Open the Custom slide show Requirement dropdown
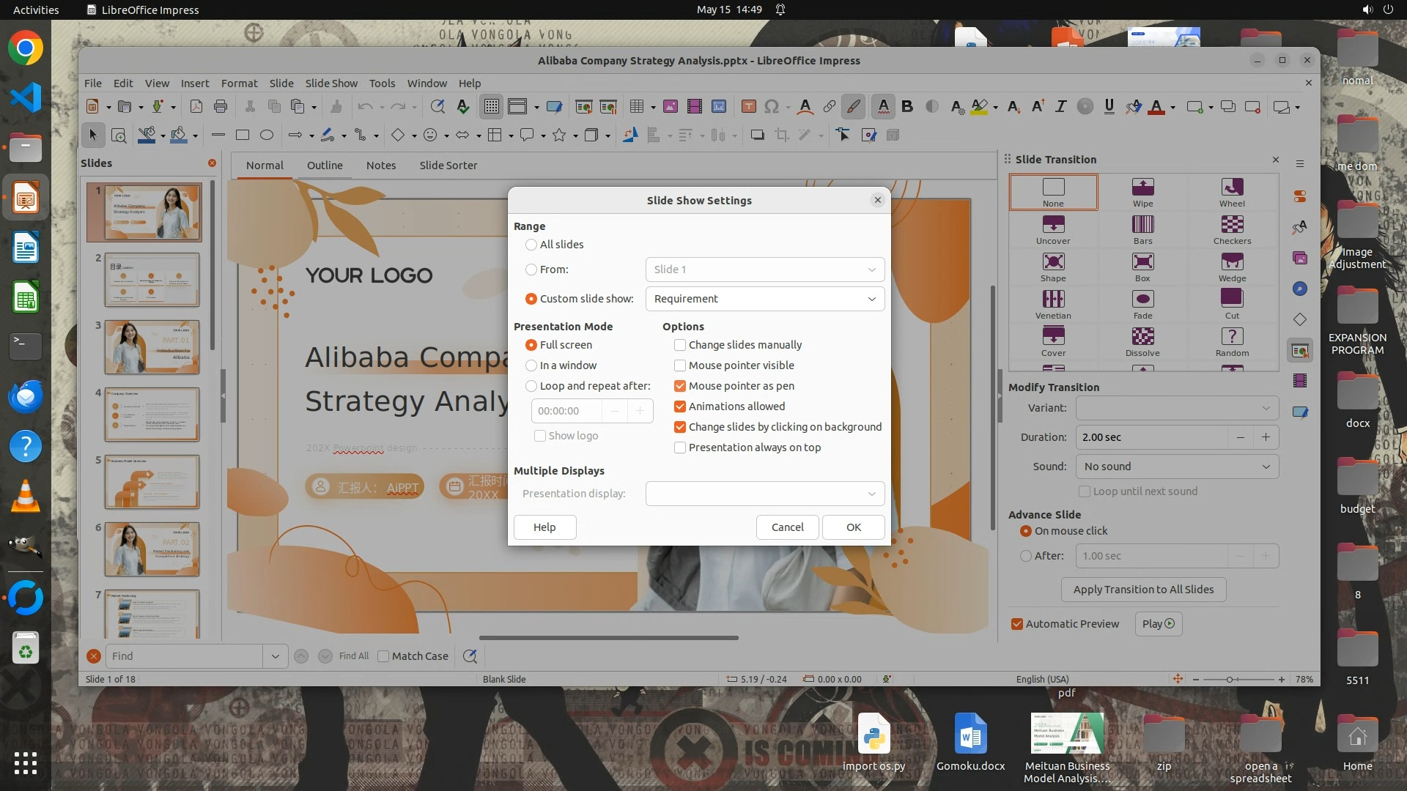The image size is (1407, 791). coord(764,299)
